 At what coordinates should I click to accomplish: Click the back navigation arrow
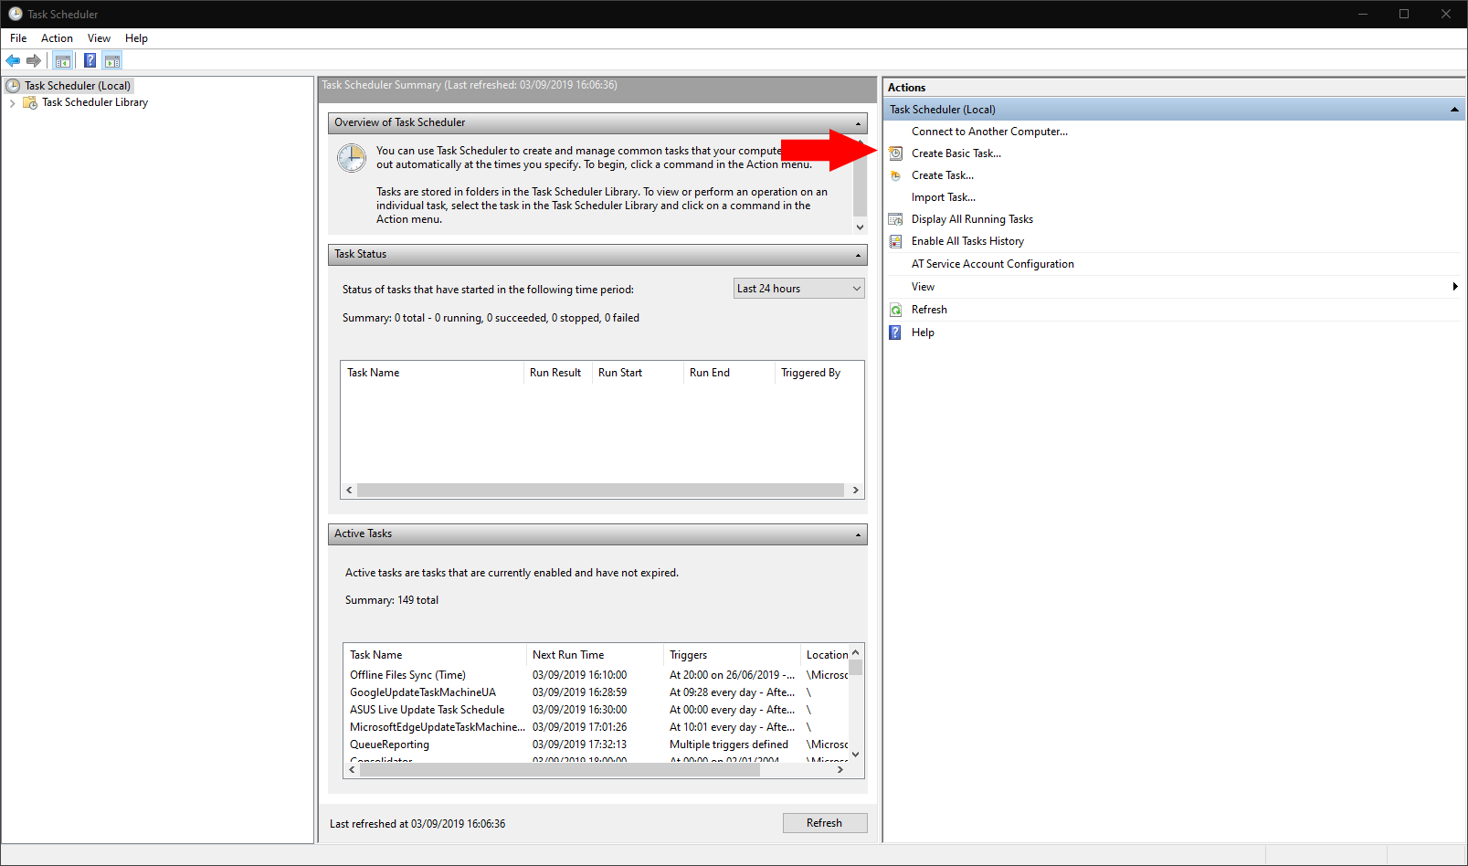12,60
